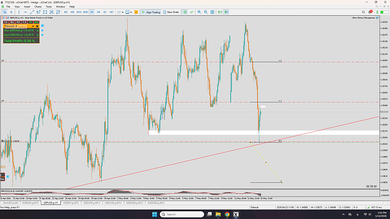Open the Insert menu
390x219 pixels.
point(27,7)
